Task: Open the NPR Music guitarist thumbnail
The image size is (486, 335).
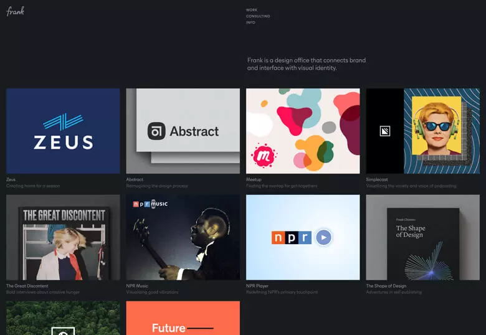Action: (183, 237)
